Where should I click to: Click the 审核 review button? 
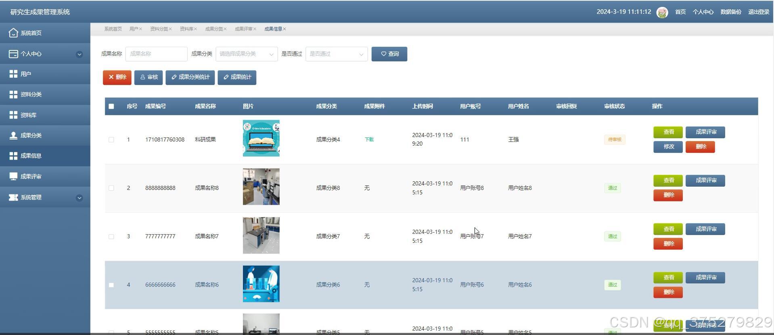pyautogui.click(x=149, y=77)
